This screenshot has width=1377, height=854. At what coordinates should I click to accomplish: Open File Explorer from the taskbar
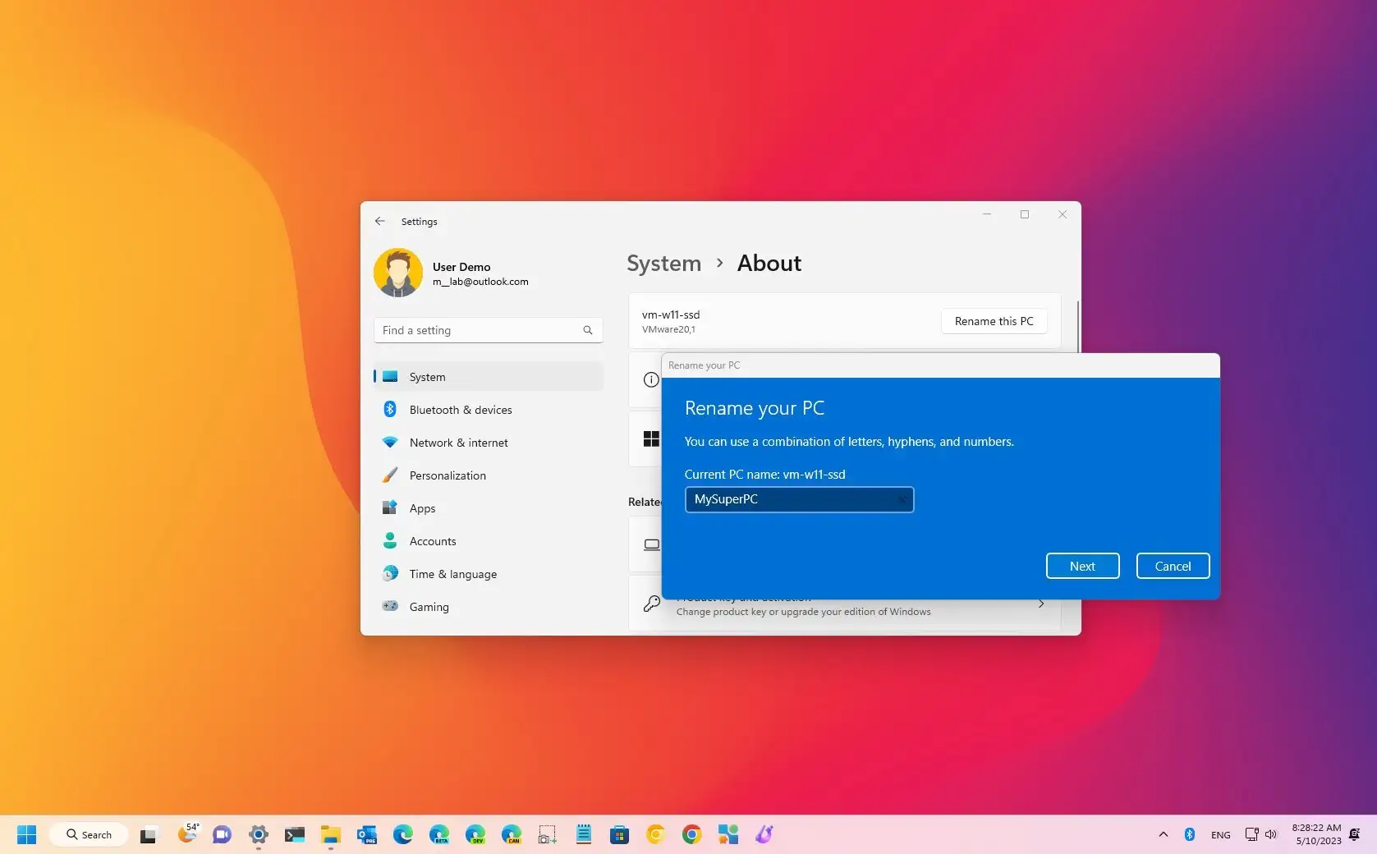pos(330,834)
